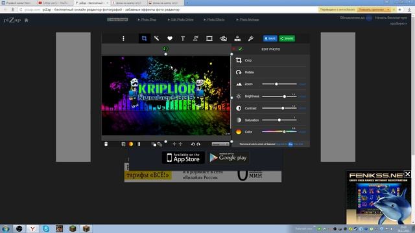Open the Photo Montage nav link
415x233 pixels.
(x=248, y=19)
